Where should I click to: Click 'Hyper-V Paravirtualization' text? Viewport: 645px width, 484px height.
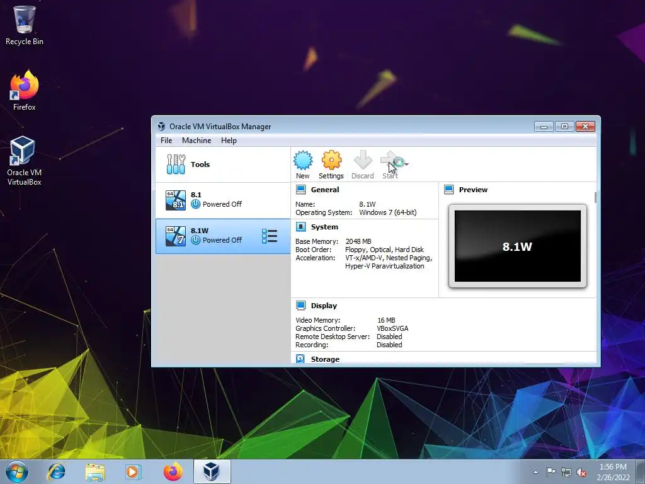point(385,266)
